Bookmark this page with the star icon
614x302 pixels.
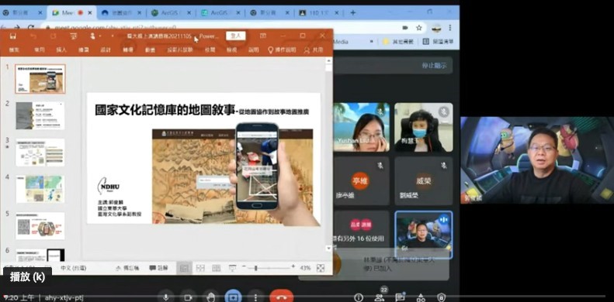[x=419, y=28]
